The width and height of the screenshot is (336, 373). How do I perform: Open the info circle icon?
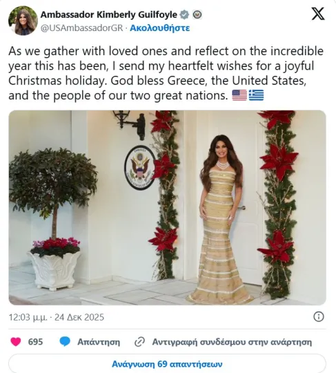tap(319, 317)
